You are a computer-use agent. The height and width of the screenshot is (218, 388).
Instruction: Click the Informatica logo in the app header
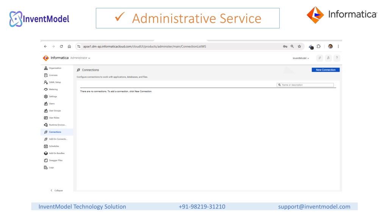point(56,58)
